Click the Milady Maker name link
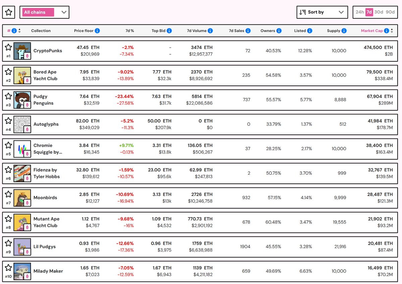The image size is (402, 284). [x=48, y=271]
